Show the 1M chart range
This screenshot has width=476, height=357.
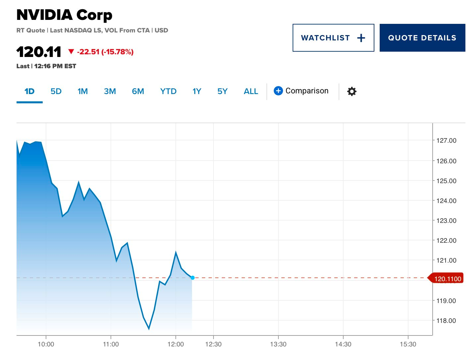coord(82,91)
